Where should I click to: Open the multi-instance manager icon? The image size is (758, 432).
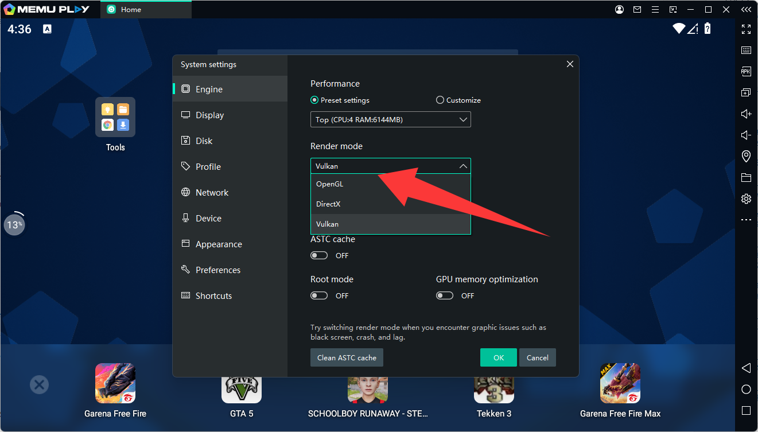pos(746,92)
